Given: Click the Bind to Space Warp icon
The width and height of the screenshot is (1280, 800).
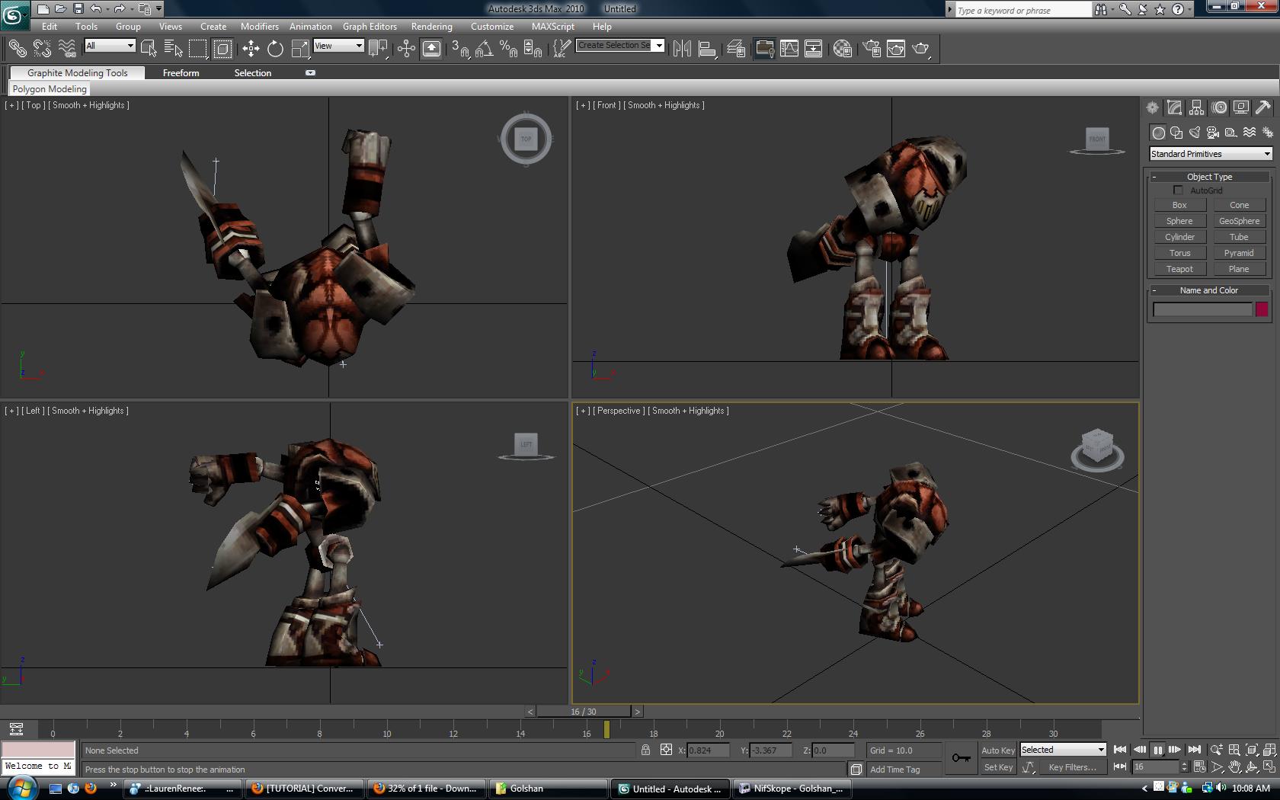Looking at the screenshot, I should point(67,49).
